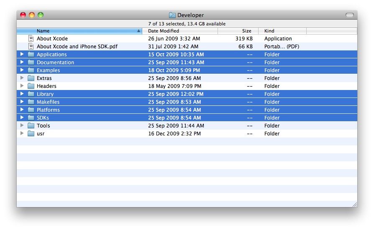Screen dimensions: 374x230
Task: Click the Library folder name
Action: (45, 94)
